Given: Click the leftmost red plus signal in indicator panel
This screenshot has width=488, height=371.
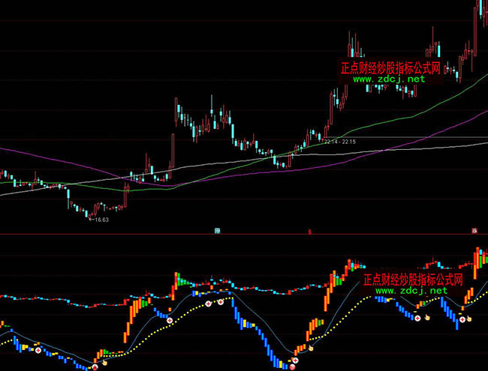Looking at the screenshot, I should [38, 350].
